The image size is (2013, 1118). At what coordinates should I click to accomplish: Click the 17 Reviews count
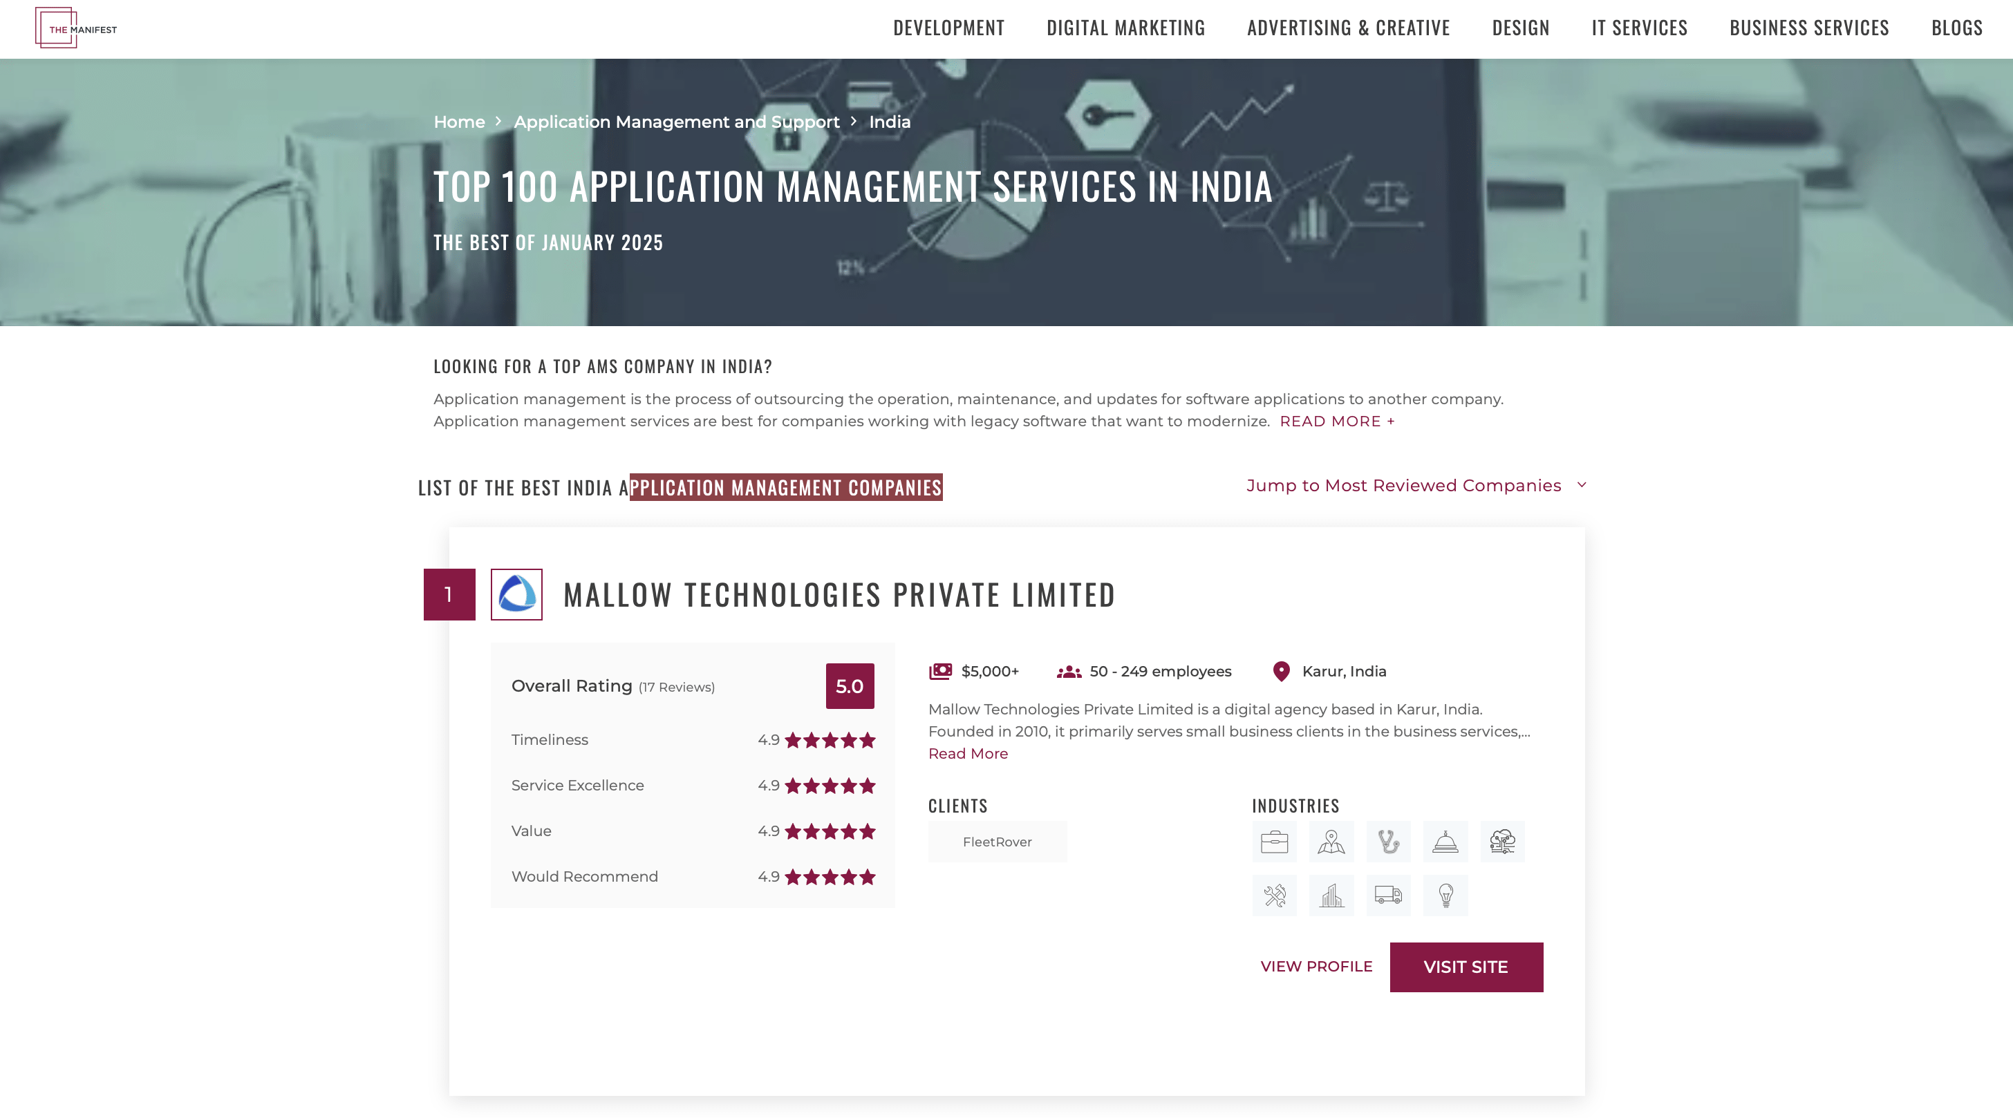tap(676, 687)
